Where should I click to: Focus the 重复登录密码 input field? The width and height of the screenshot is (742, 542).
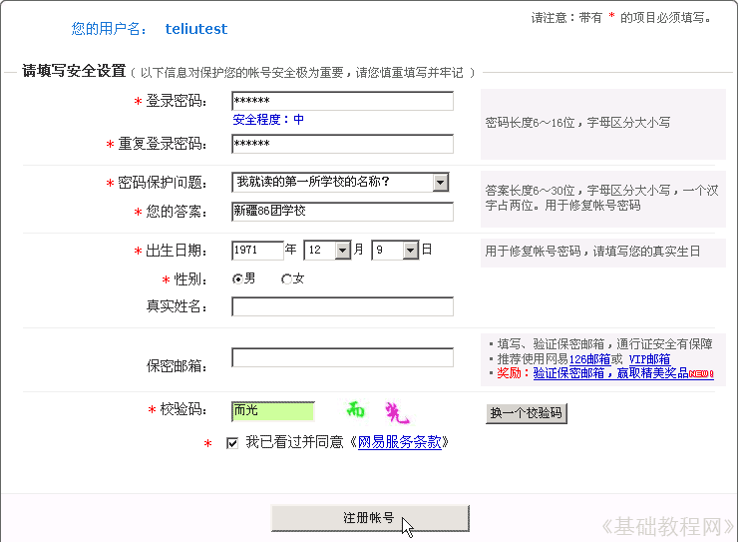coord(342,144)
